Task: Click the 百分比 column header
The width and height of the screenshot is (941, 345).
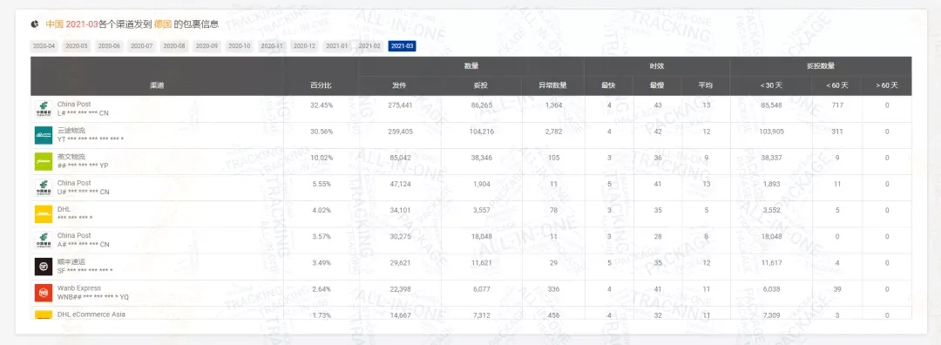Action: [321, 85]
